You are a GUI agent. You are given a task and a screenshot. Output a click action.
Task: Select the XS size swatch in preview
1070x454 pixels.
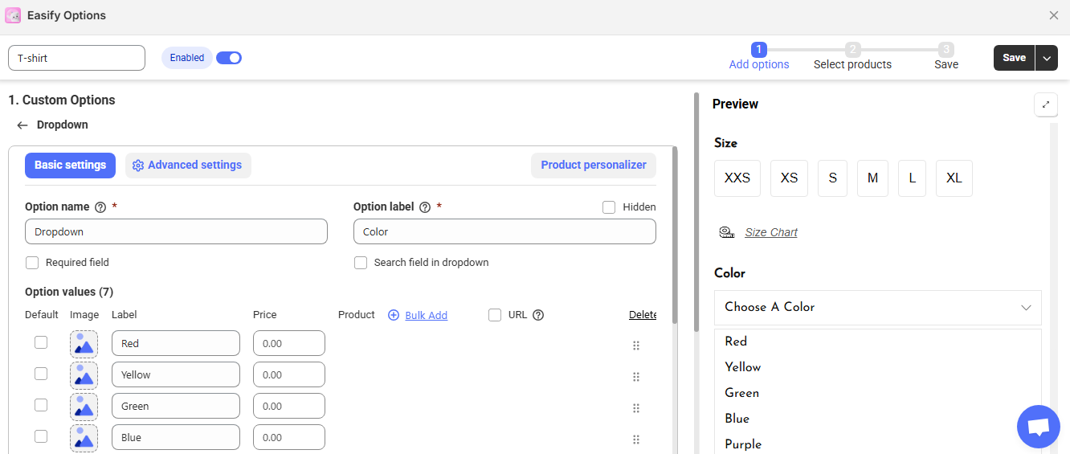[789, 178]
